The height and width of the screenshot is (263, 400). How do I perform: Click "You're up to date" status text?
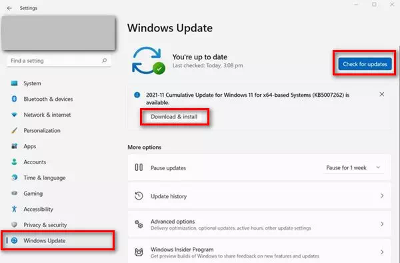click(x=200, y=57)
